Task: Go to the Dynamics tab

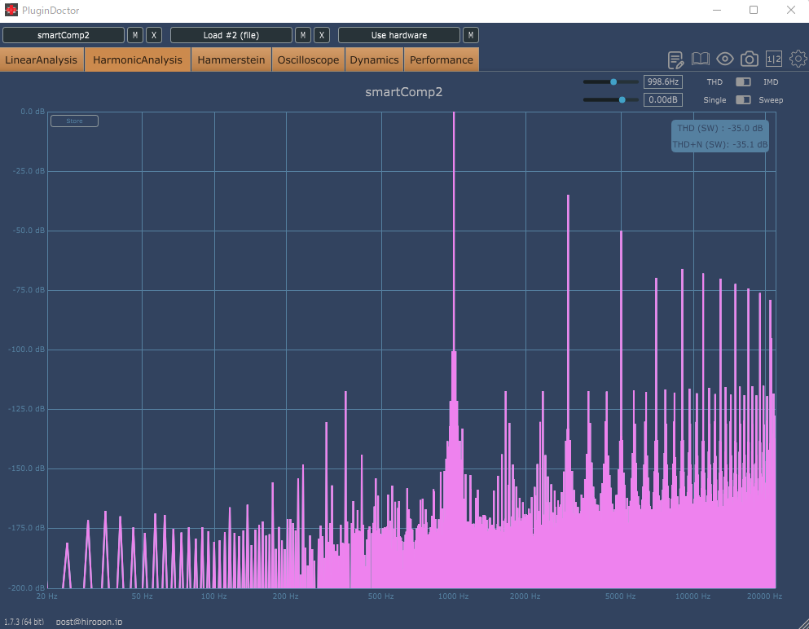Action: click(374, 59)
